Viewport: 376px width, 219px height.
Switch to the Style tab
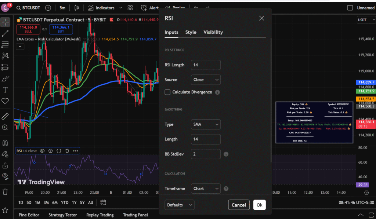tap(191, 32)
